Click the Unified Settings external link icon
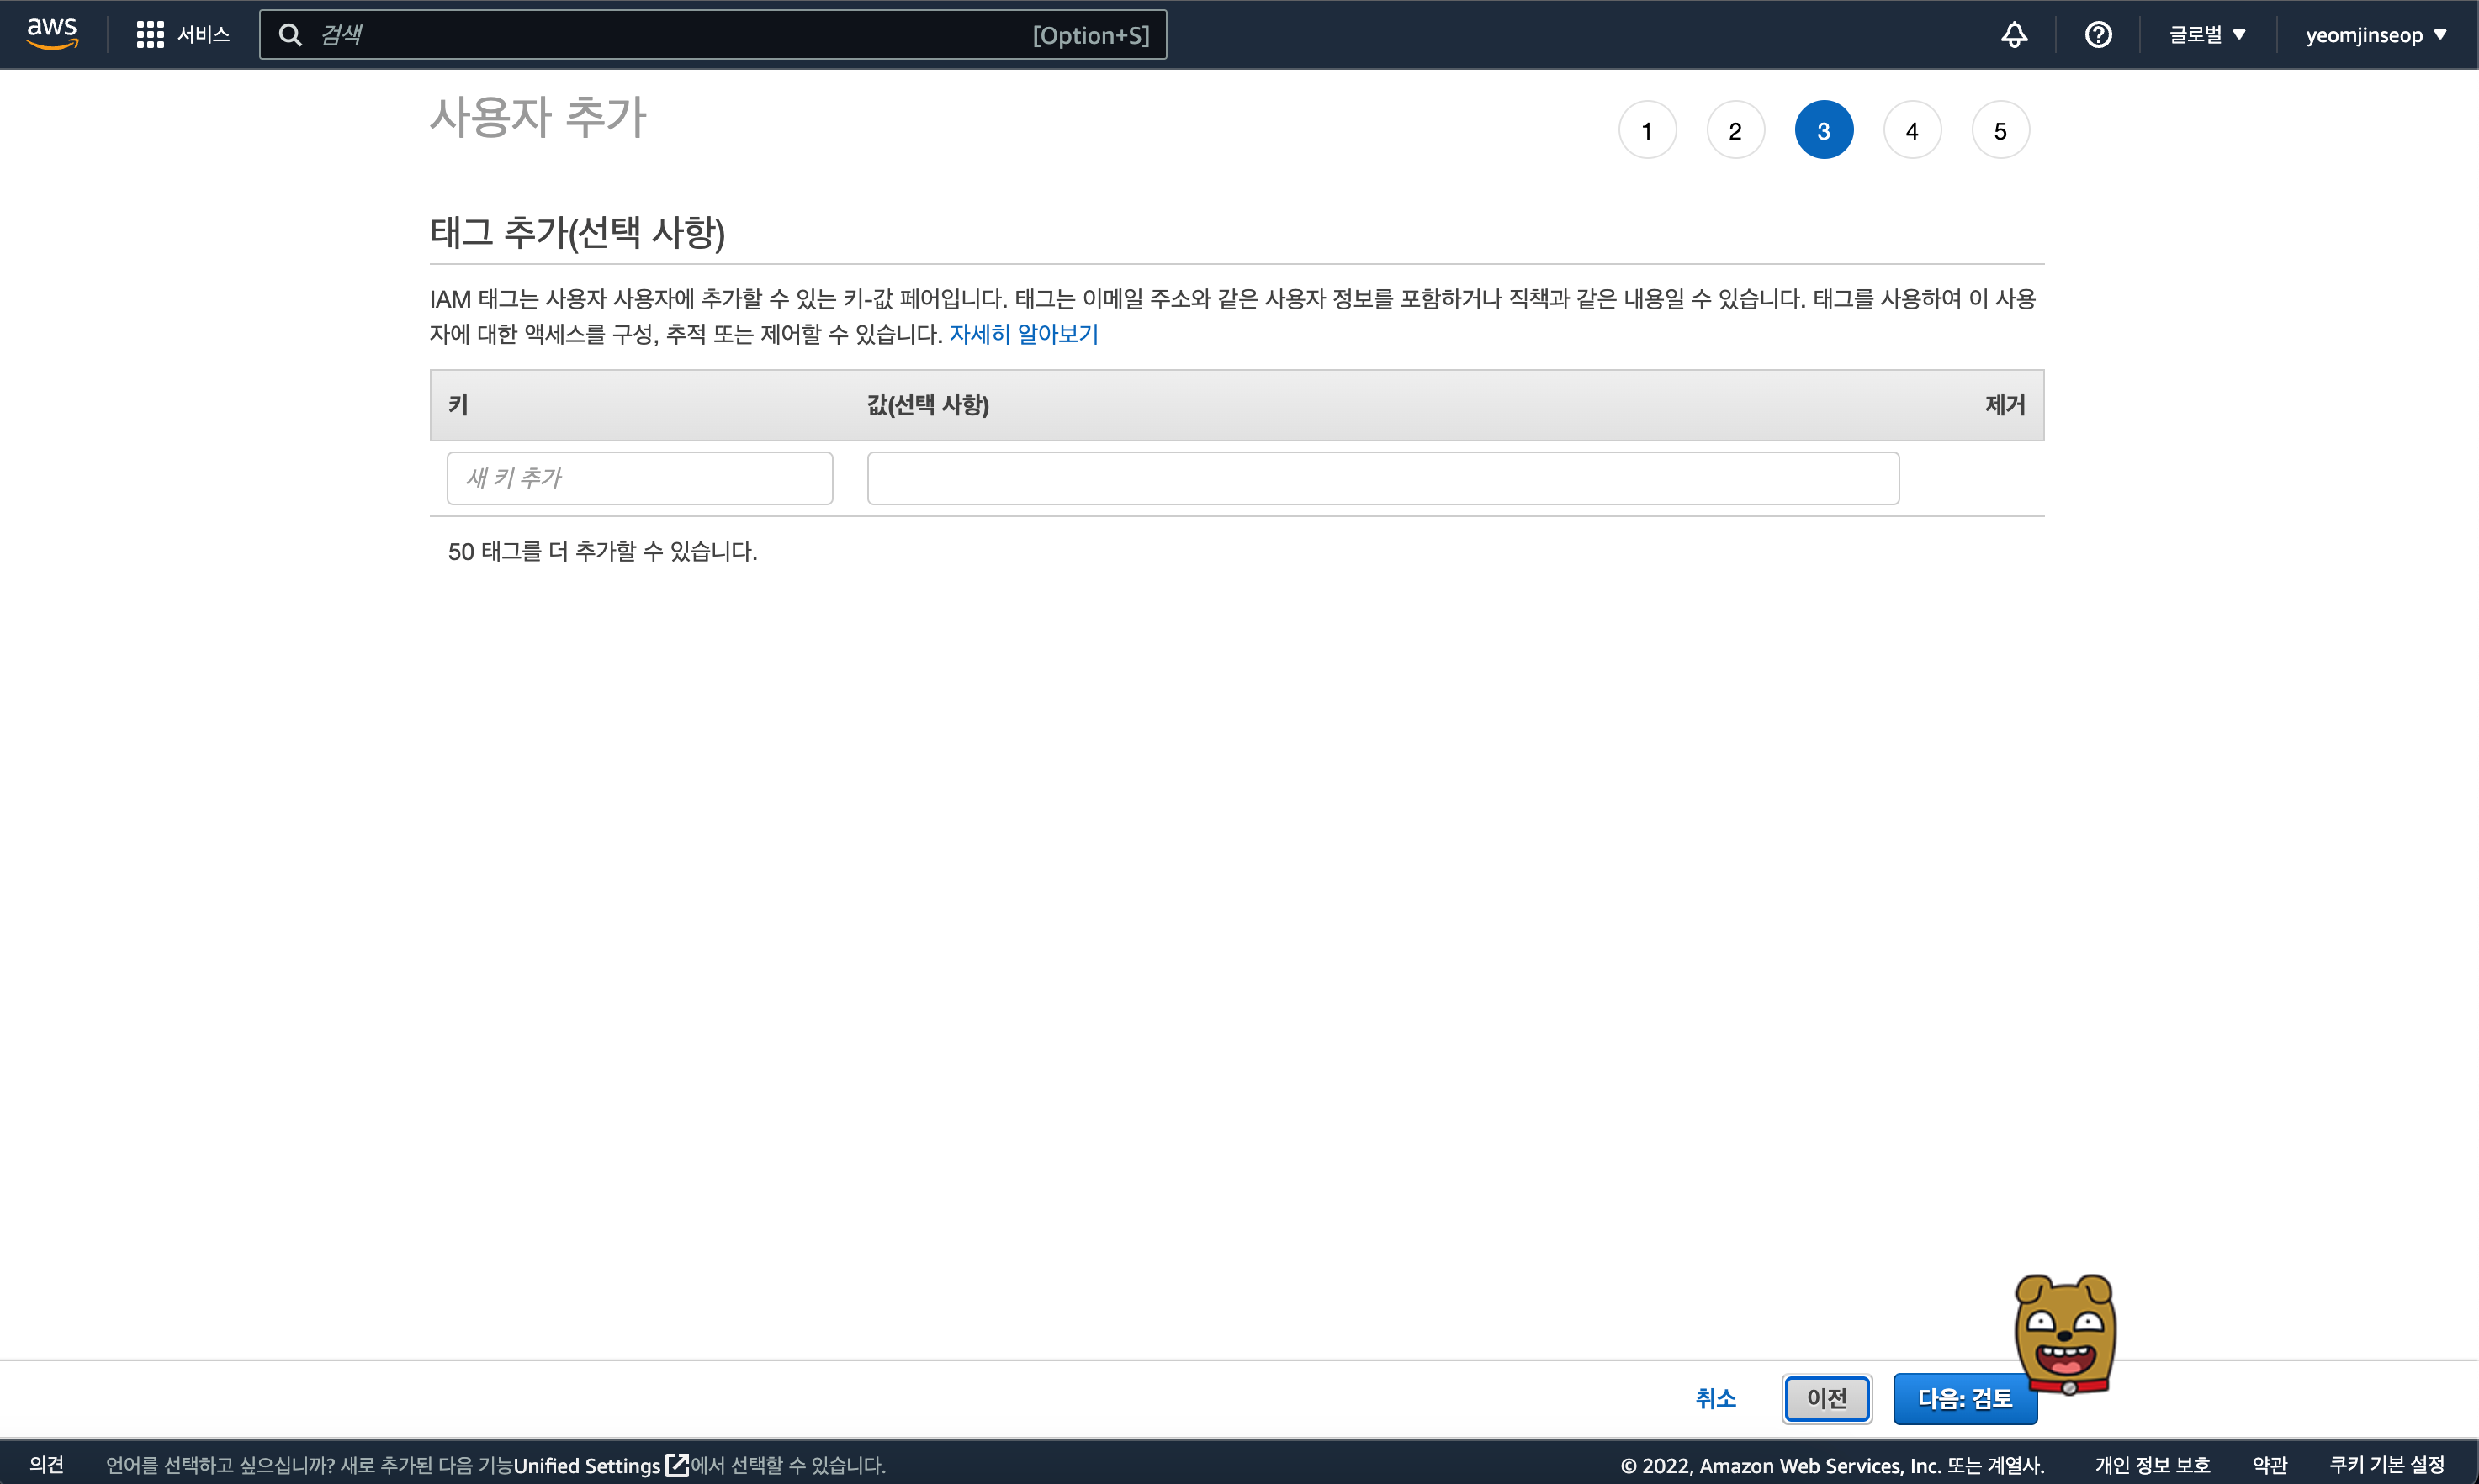The height and width of the screenshot is (1484, 2479). [x=677, y=1465]
